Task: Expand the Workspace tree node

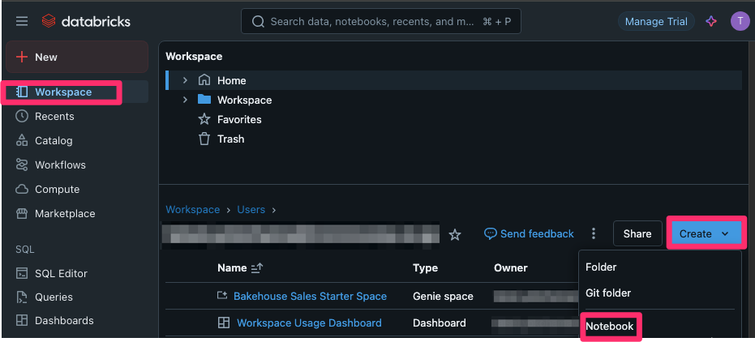Action: [x=186, y=100]
